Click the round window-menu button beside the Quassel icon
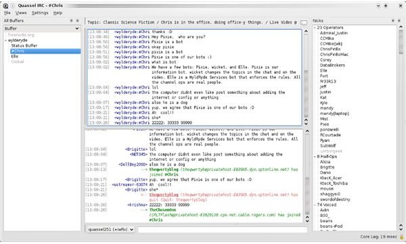Viewport: 406px width, 244px height. 13,5
